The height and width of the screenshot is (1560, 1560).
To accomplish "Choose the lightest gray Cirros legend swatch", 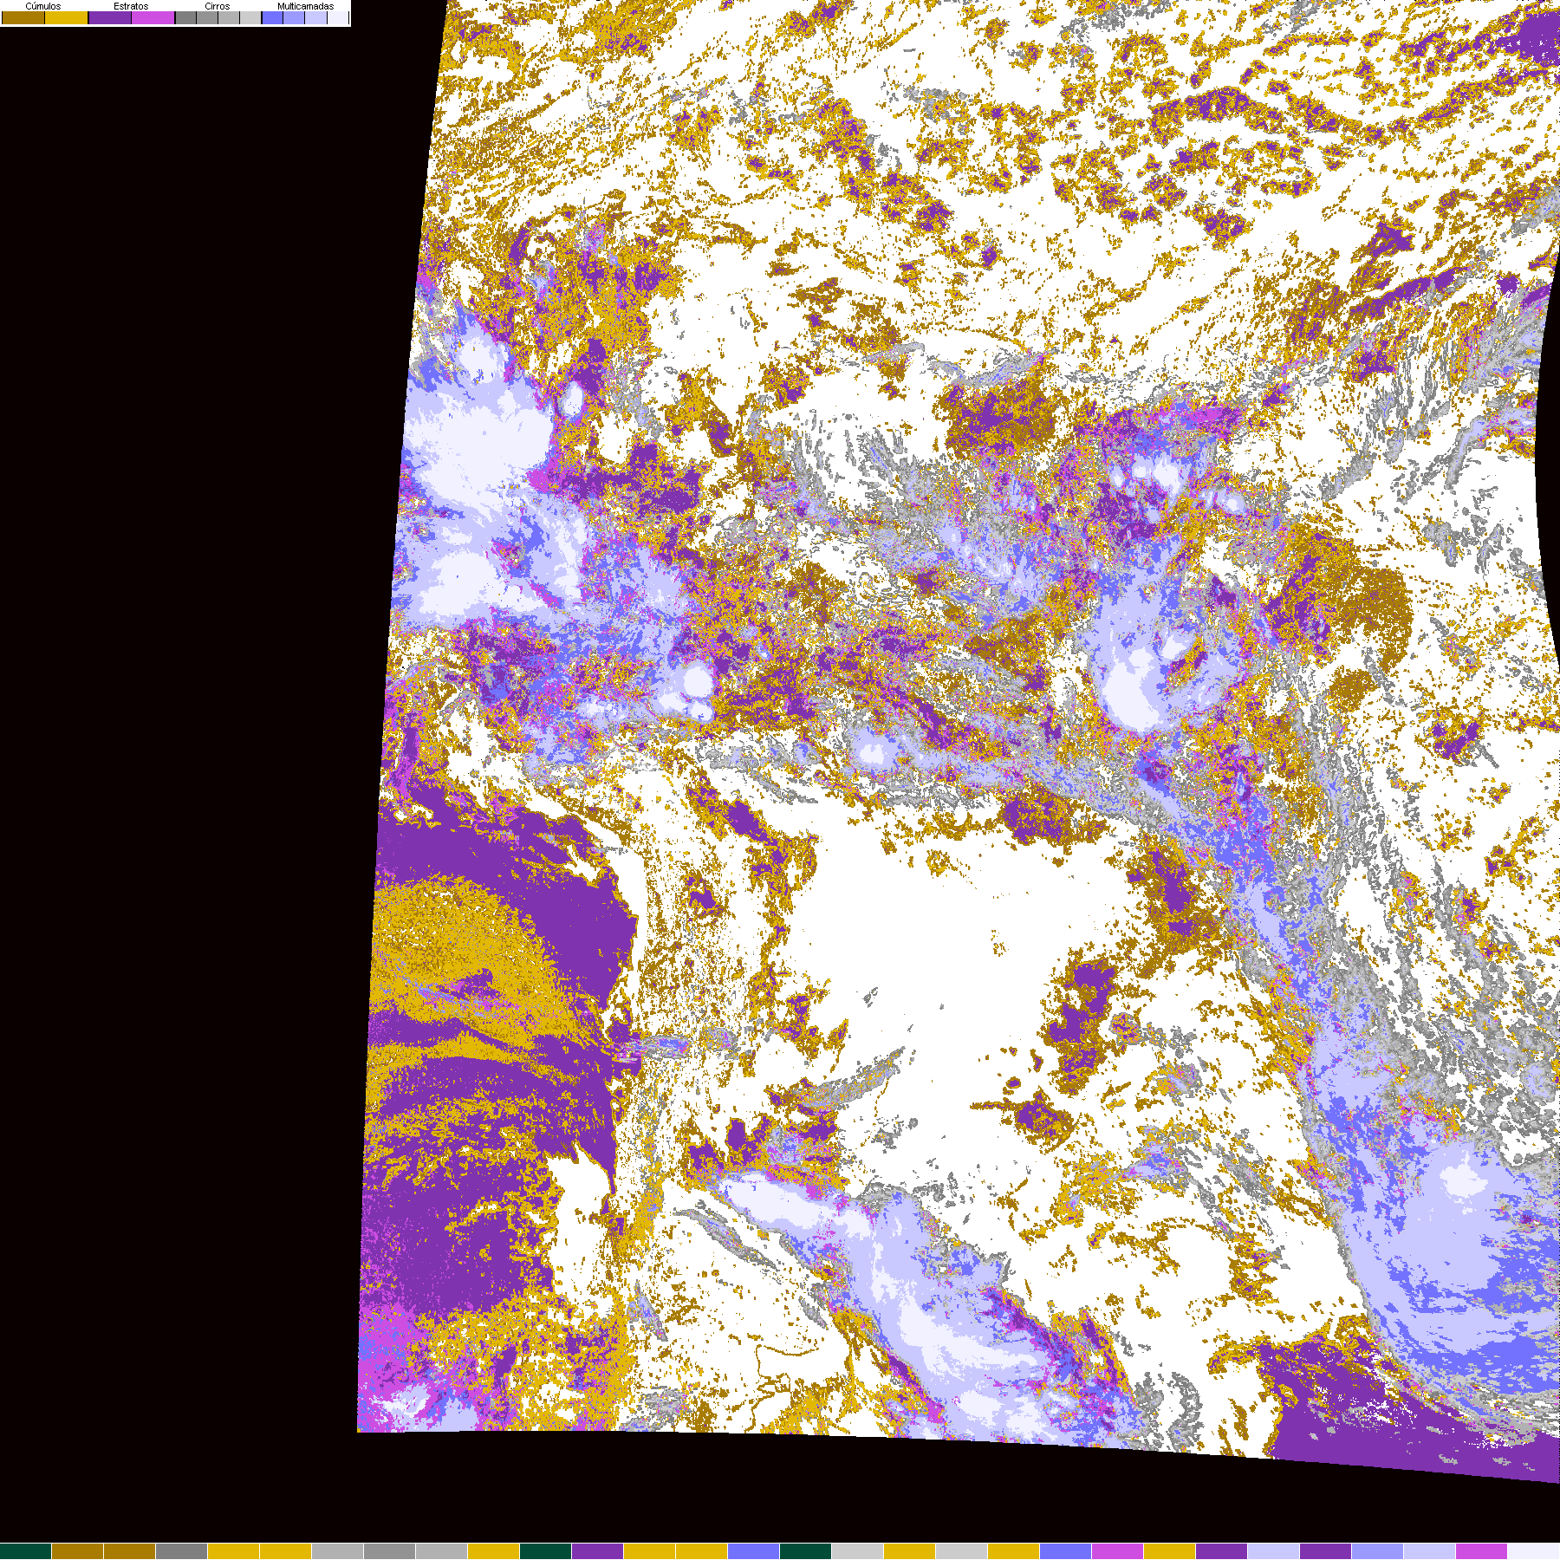I will (x=250, y=17).
